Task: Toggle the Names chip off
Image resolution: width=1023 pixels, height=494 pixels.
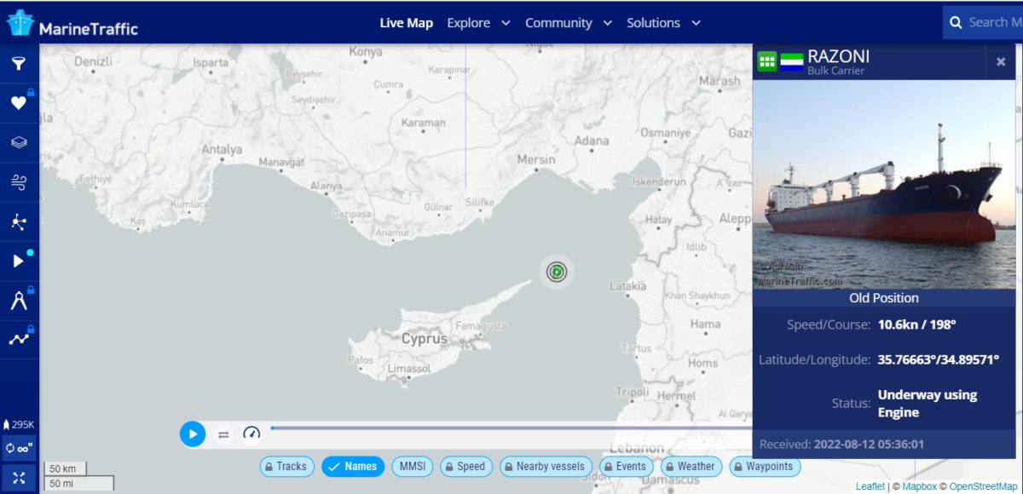Action: coord(353,467)
